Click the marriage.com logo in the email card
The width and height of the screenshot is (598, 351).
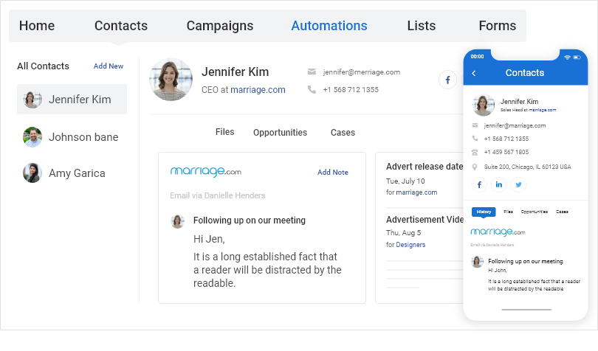[x=205, y=172]
